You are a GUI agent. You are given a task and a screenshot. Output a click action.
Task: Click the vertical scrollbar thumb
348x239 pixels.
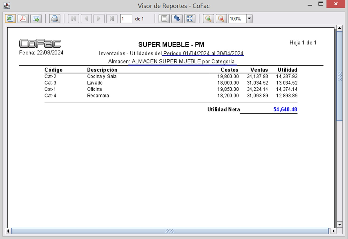coord(340,76)
